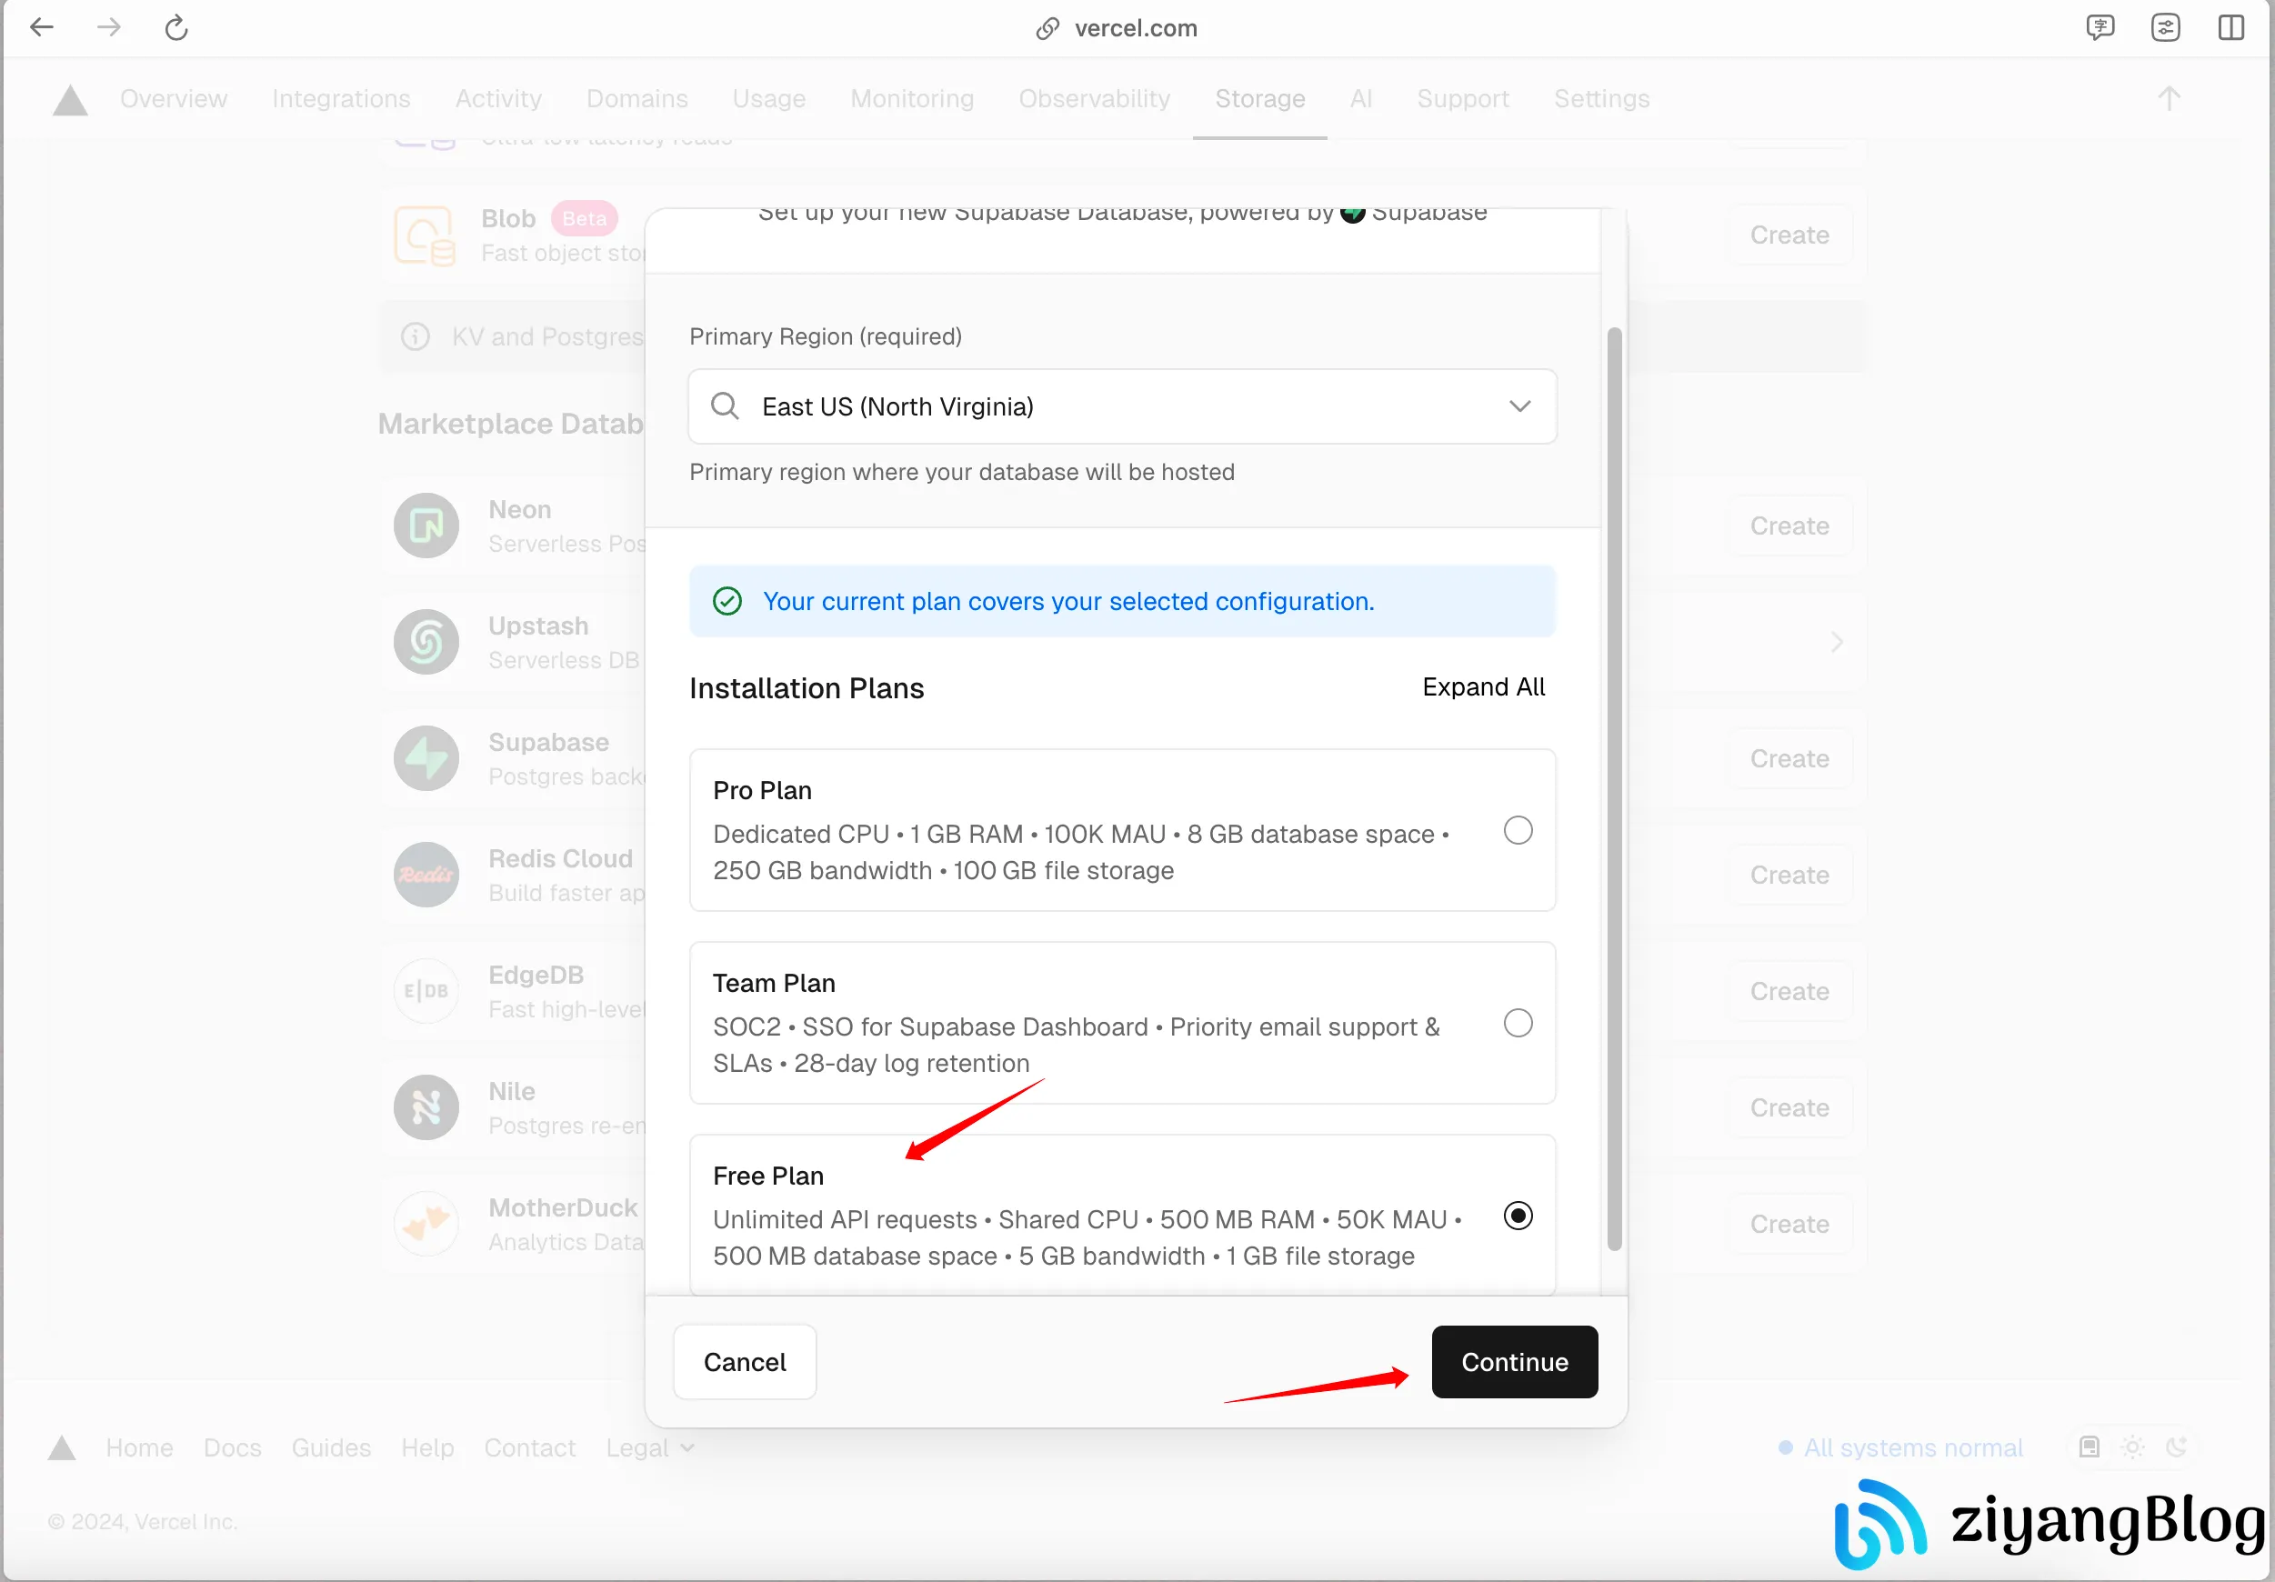Open the Usage tab
This screenshot has height=1582, width=2275.
coord(769,99)
